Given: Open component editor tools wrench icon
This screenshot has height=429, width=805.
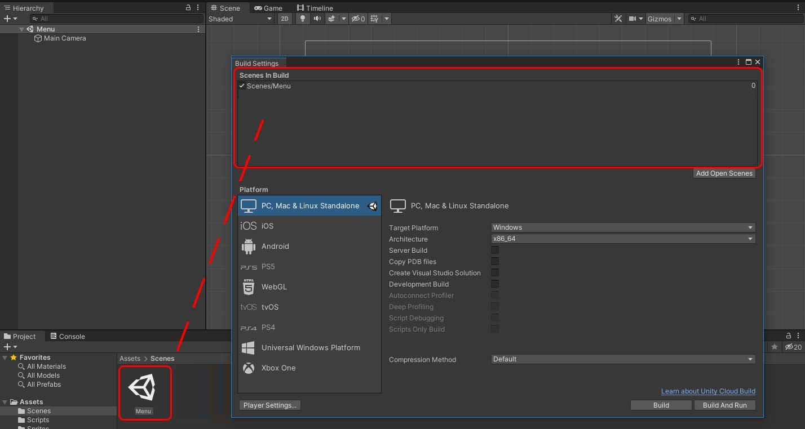Looking at the screenshot, I should point(618,19).
